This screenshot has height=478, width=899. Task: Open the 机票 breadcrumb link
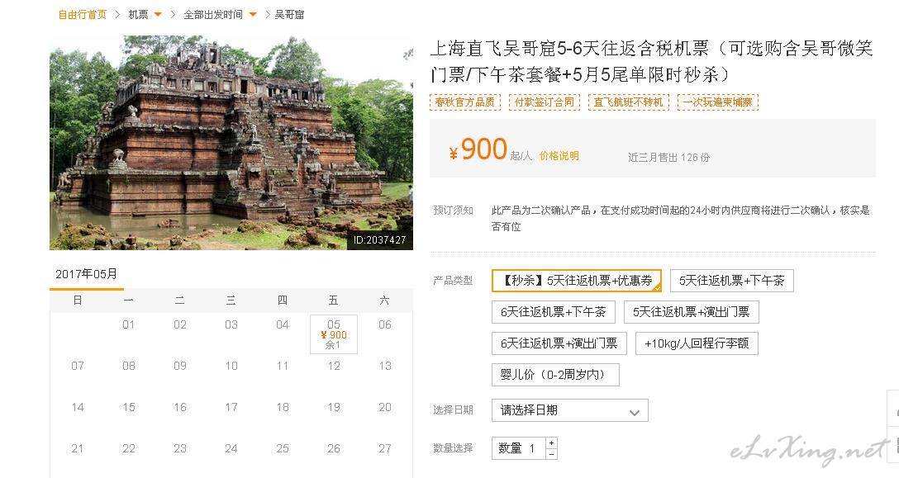coord(138,14)
